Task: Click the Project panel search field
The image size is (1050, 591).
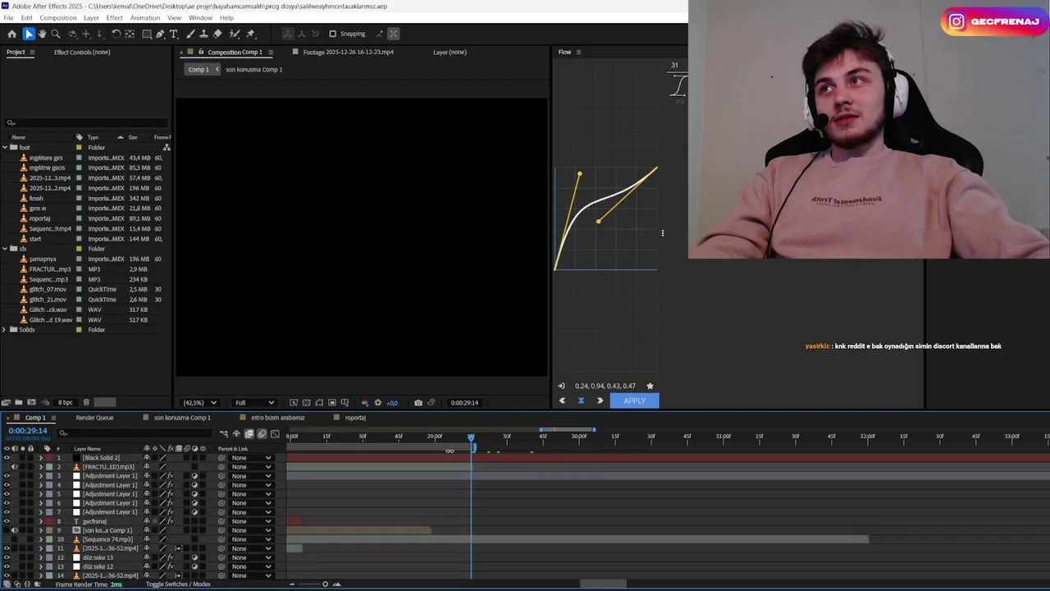Action: point(86,123)
